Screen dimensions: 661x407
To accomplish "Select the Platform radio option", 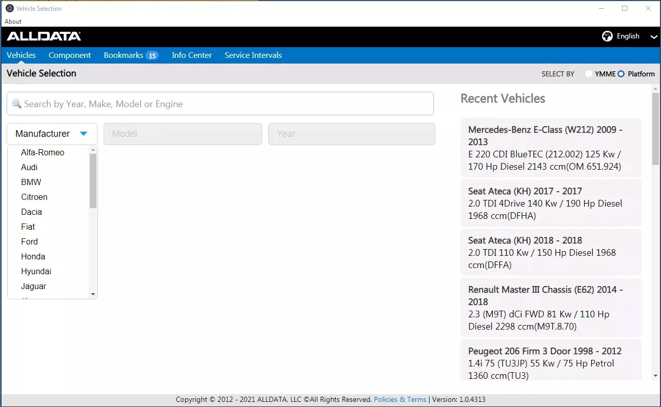I will (x=621, y=74).
